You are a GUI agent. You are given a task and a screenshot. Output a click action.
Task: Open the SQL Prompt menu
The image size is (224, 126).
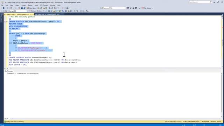tap(44, 5)
